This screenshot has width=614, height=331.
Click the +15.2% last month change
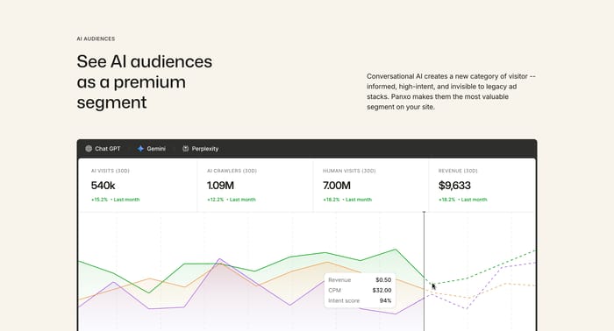click(116, 200)
